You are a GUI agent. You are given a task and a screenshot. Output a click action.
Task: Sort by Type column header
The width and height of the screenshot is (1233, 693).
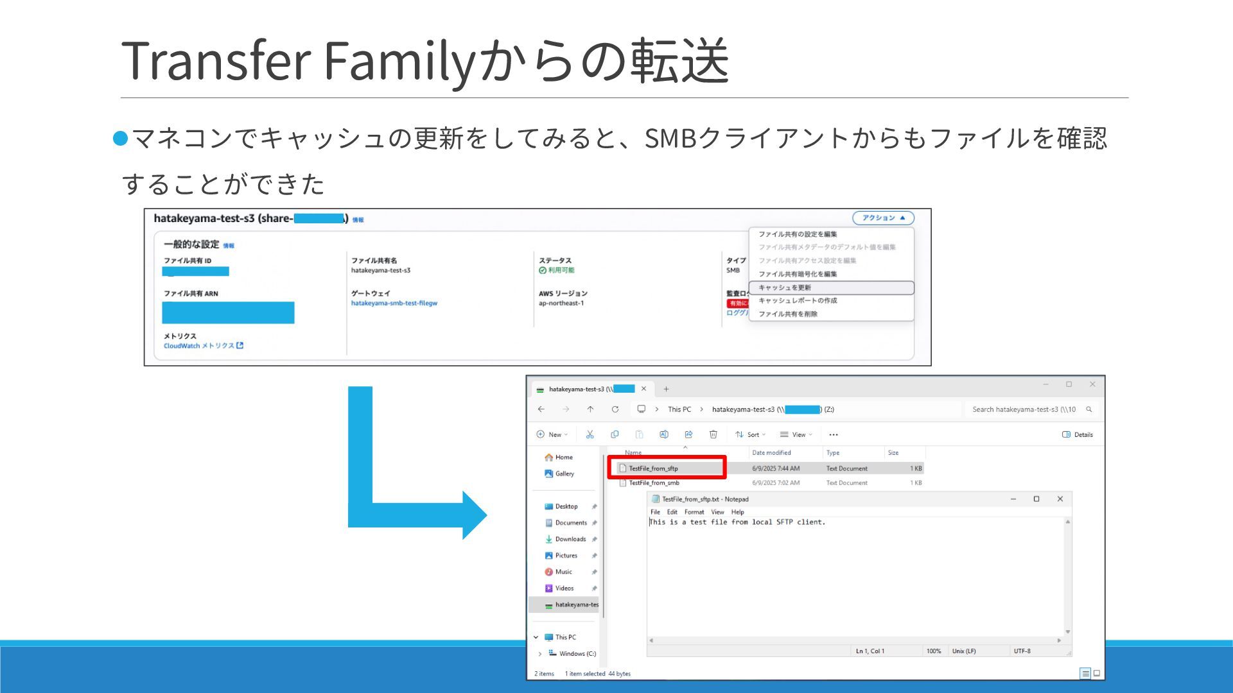click(833, 452)
